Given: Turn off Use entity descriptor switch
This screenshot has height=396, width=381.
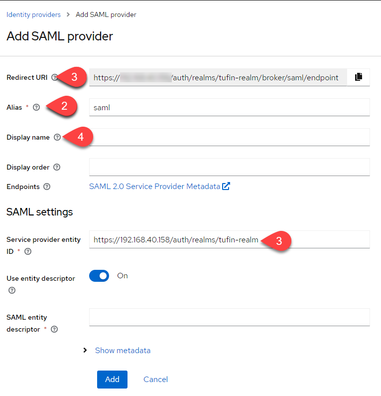Looking at the screenshot, I should pyautogui.click(x=99, y=276).
